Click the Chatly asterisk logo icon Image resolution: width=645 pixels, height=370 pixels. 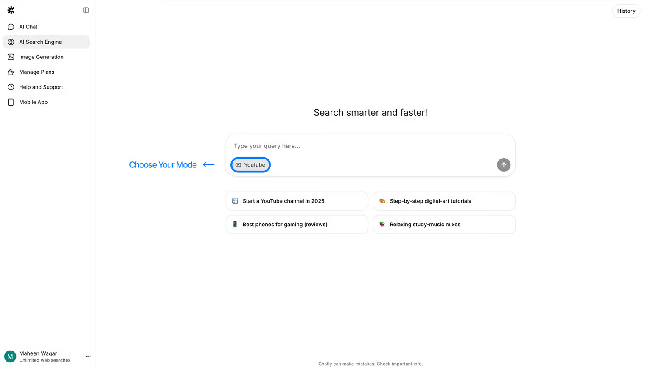pyautogui.click(x=11, y=10)
